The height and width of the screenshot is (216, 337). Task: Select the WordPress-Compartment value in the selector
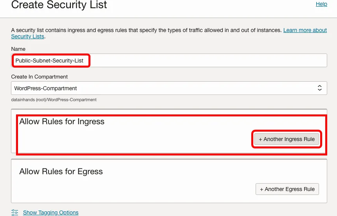tap(46, 88)
